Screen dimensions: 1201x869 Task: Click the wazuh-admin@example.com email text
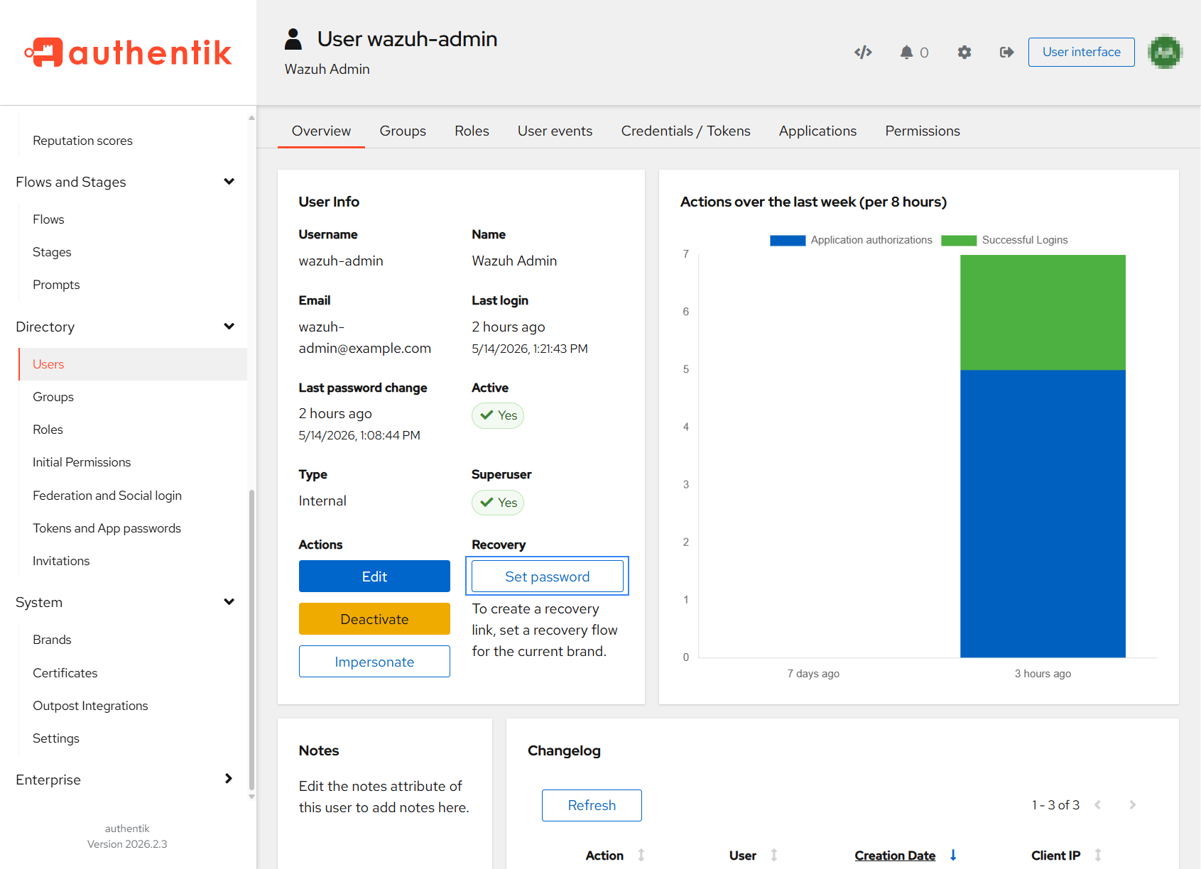(x=365, y=337)
